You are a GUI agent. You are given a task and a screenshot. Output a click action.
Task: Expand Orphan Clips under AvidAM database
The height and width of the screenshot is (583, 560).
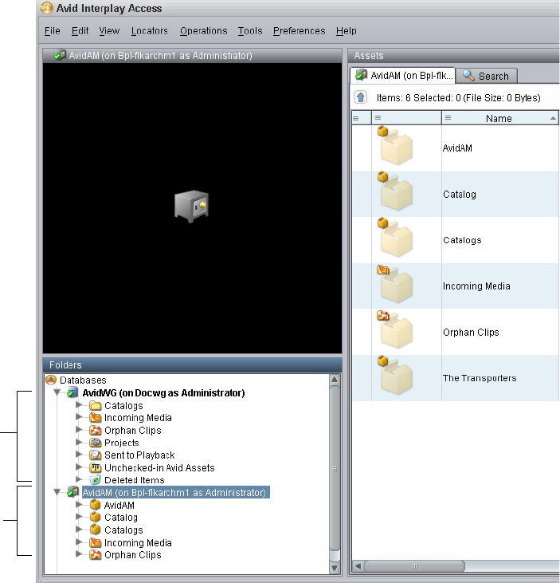coord(79,554)
